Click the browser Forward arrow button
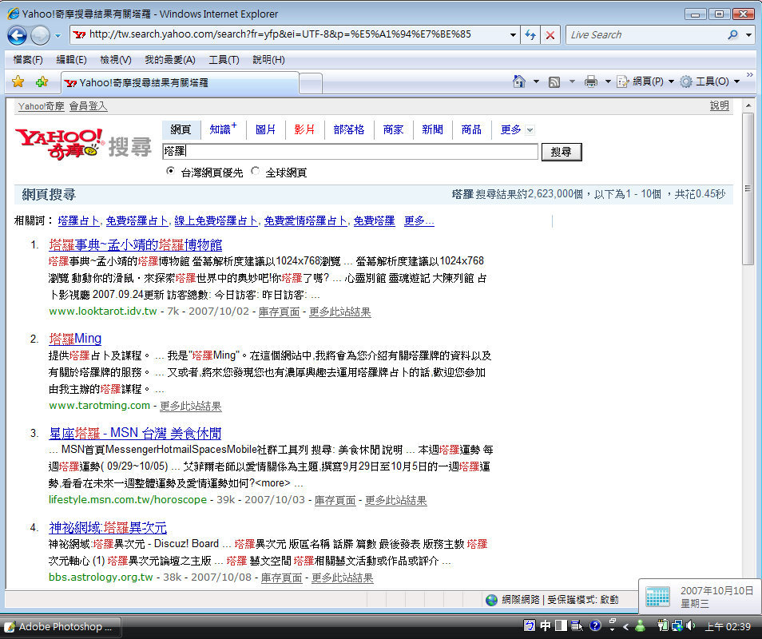Image resolution: width=762 pixels, height=639 pixels. tap(40, 35)
